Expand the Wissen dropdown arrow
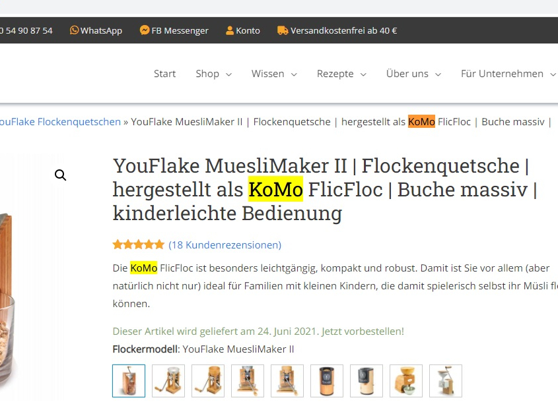The height and width of the screenshot is (404, 558). pos(294,74)
